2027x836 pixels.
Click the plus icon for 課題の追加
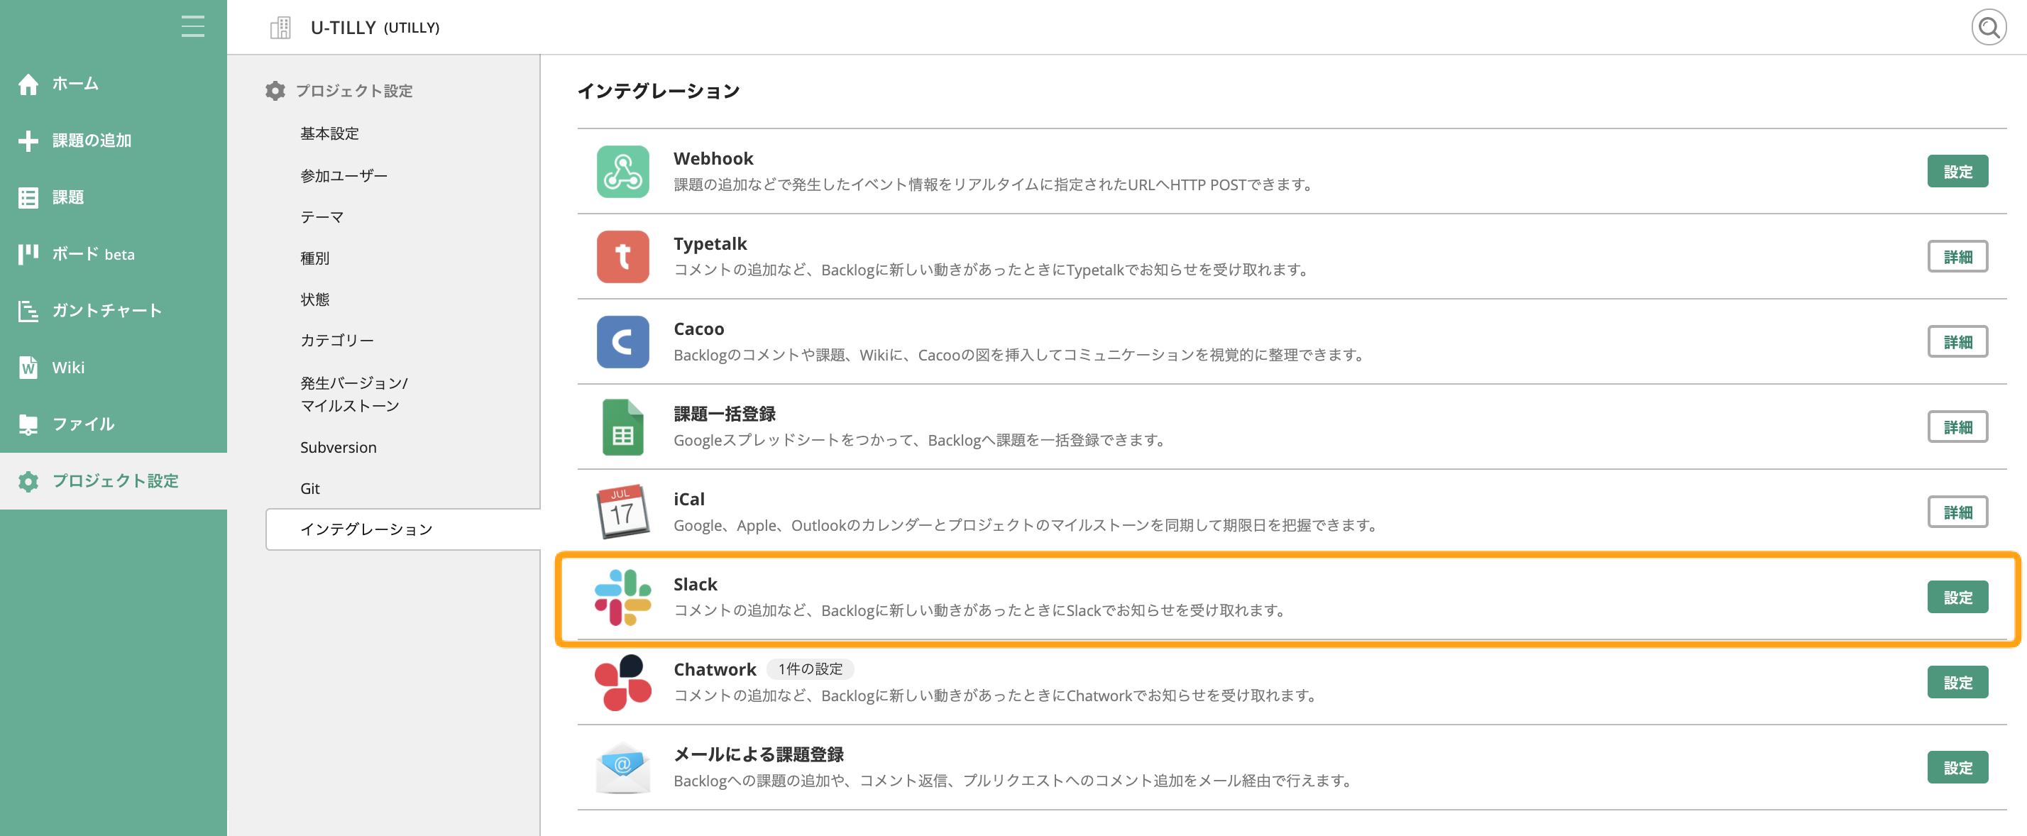(28, 141)
